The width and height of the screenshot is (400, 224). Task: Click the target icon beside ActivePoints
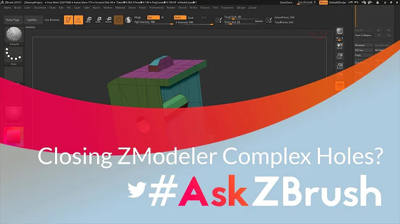(x=268, y=20)
